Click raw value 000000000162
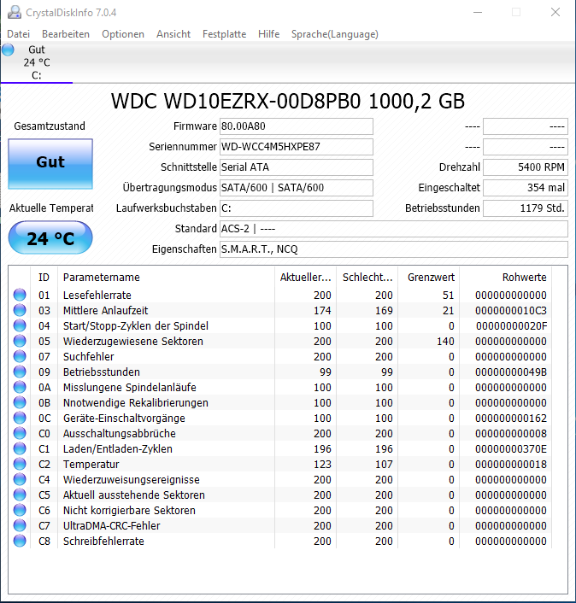 click(x=510, y=418)
